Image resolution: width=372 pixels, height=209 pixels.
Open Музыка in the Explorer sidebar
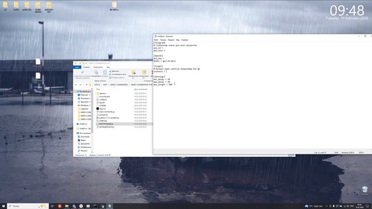(x=84, y=151)
